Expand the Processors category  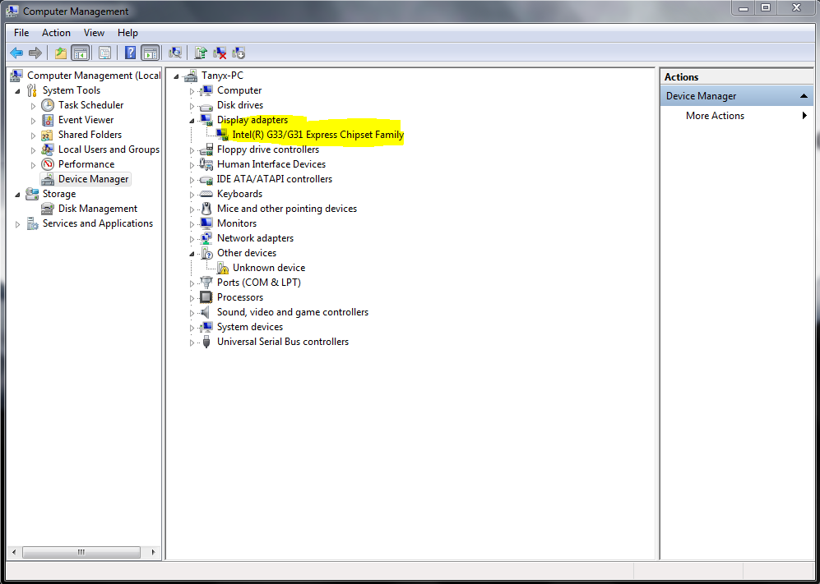pyautogui.click(x=192, y=297)
